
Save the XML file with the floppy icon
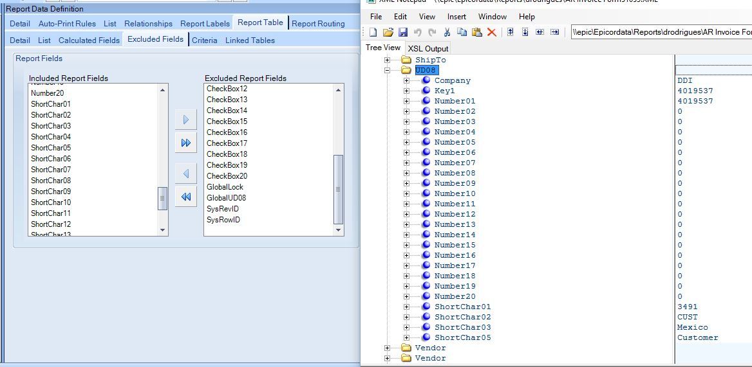(403, 32)
